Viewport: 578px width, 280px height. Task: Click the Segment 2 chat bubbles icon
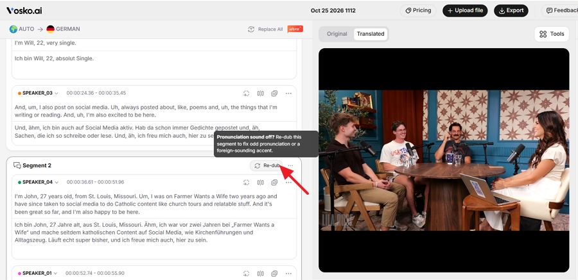17,165
